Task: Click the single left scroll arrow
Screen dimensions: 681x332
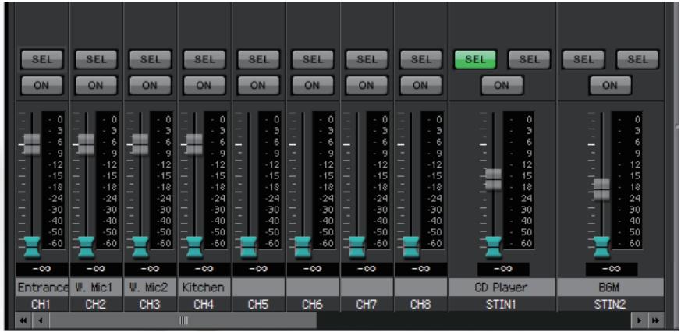Action: coord(40,321)
